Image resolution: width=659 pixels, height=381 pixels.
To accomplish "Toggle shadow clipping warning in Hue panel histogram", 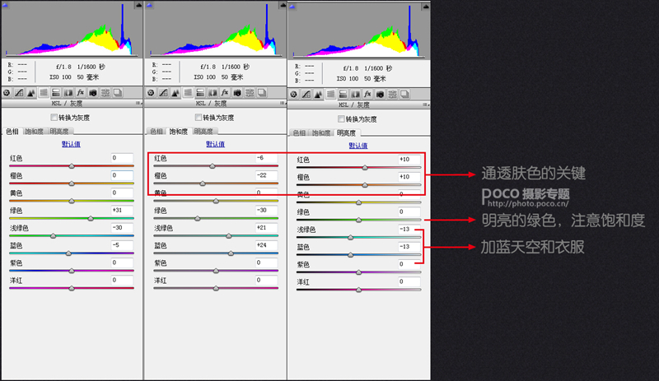I will pos(6,5).
